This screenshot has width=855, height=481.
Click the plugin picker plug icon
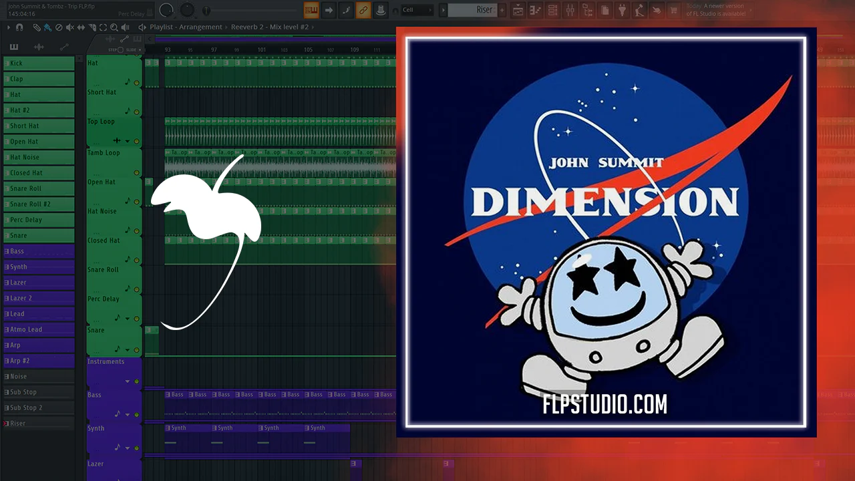(x=623, y=10)
